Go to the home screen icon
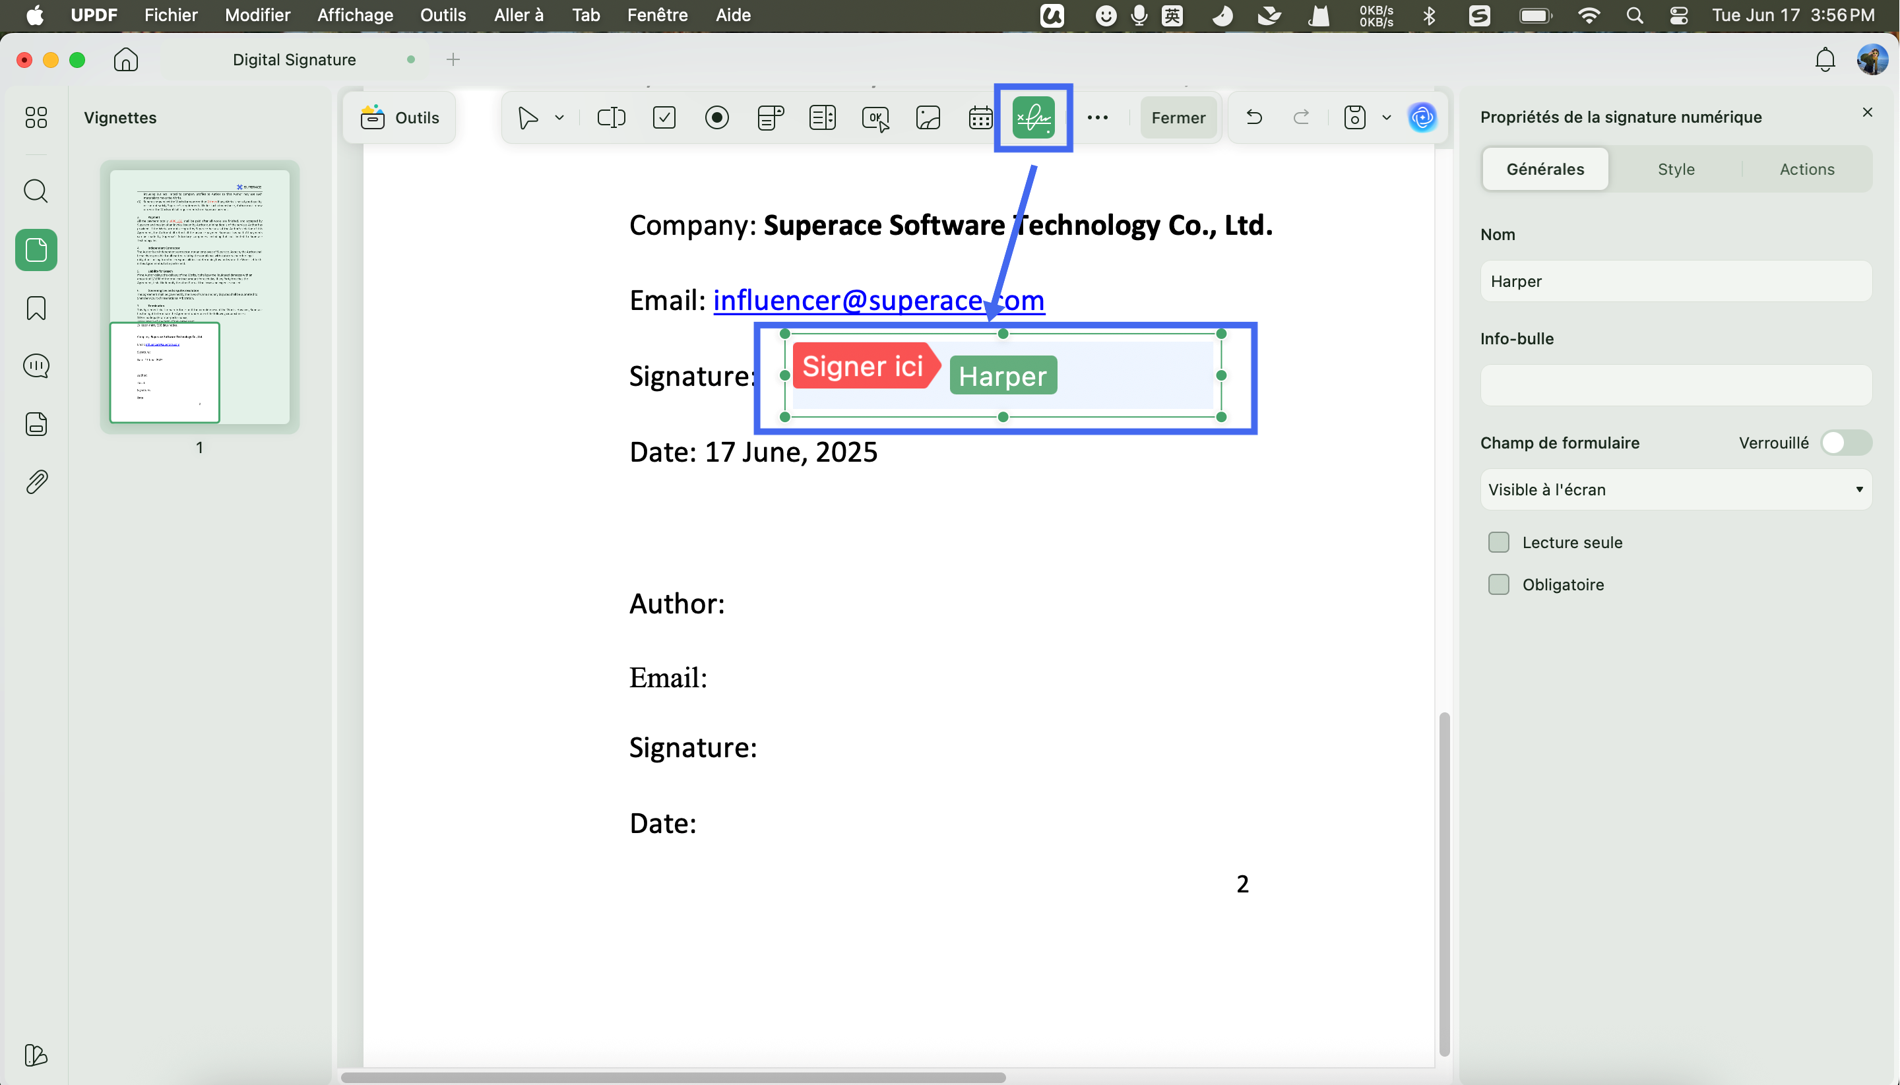 coord(126,59)
